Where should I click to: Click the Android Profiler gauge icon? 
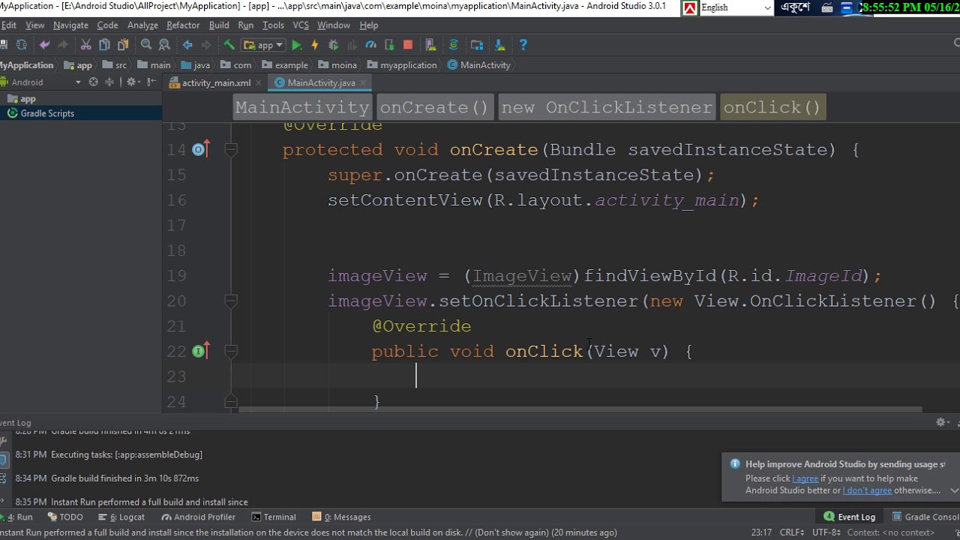370,45
